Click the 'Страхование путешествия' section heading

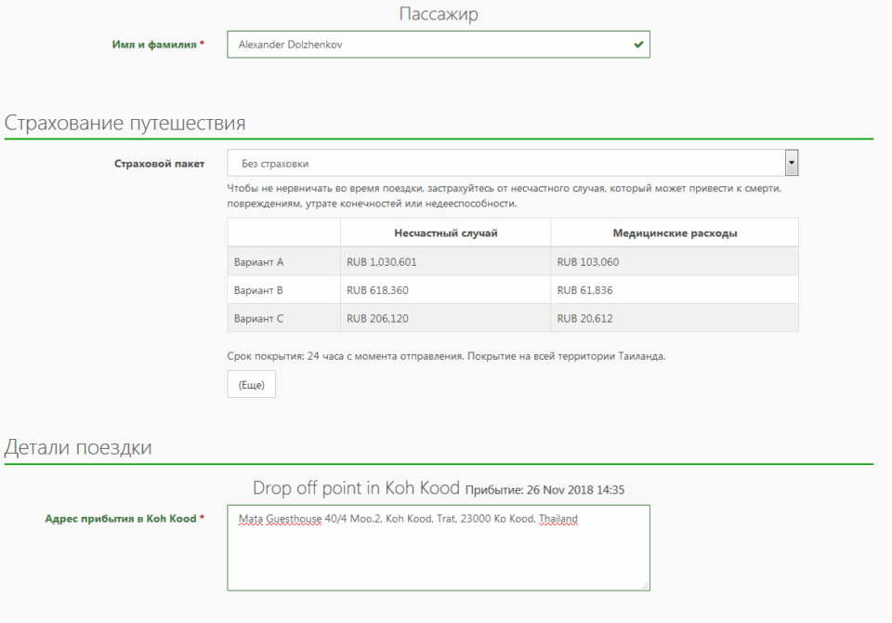(125, 123)
